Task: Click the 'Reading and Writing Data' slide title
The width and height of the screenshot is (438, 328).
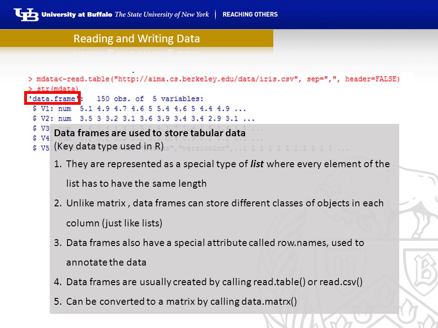Action: coord(136,38)
